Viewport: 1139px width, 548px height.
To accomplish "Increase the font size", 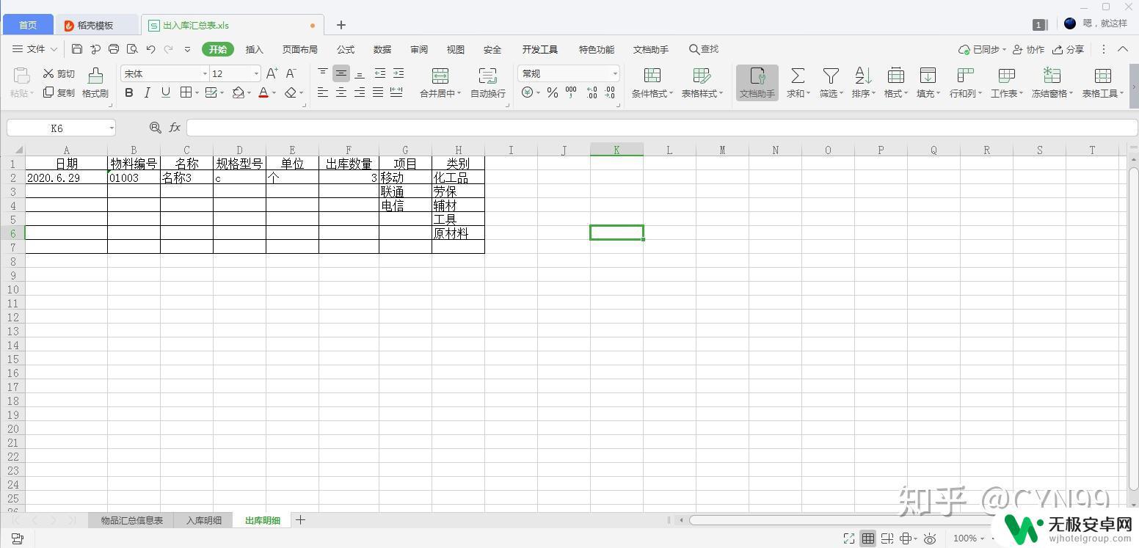I will point(272,73).
